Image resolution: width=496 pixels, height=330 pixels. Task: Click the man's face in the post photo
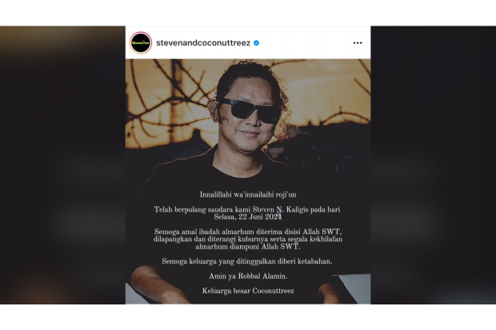pyautogui.click(x=248, y=115)
